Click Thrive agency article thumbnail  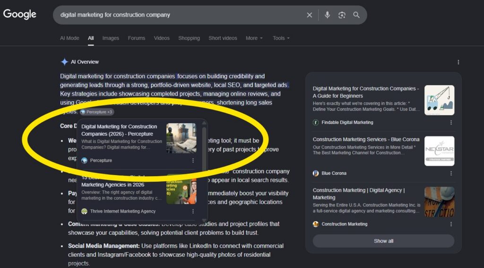(181, 189)
